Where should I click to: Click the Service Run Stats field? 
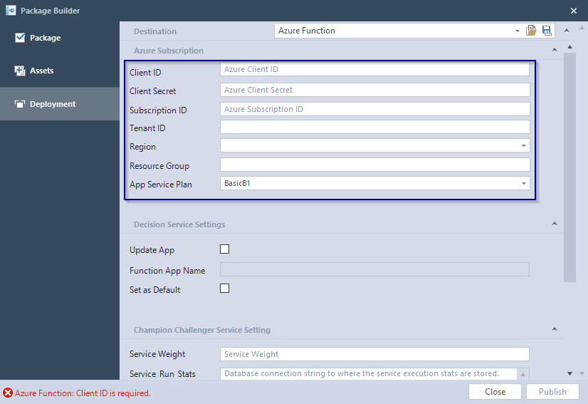pyautogui.click(x=368, y=374)
